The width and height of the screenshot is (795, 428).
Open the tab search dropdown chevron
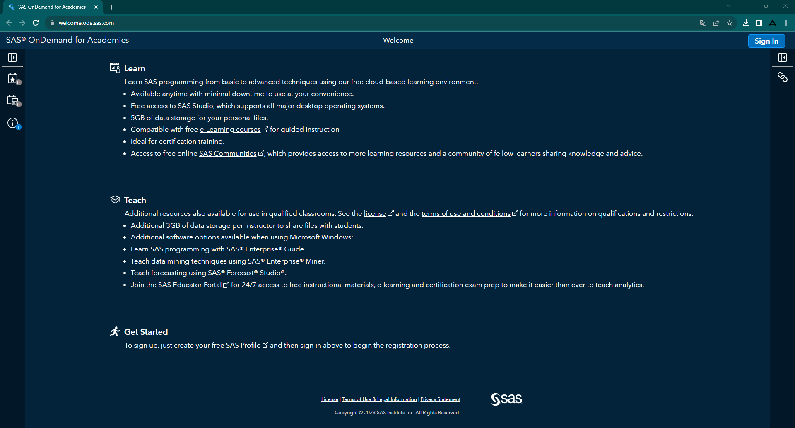tap(728, 6)
